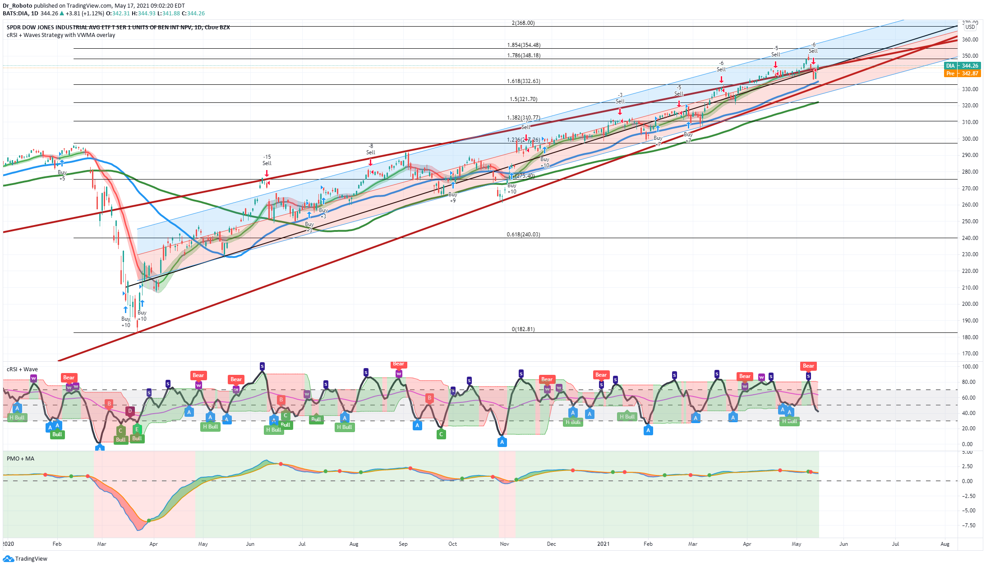Click the Buy +9 arrow near October
The height and width of the screenshot is (567, 986).
[x=453, y=185]
